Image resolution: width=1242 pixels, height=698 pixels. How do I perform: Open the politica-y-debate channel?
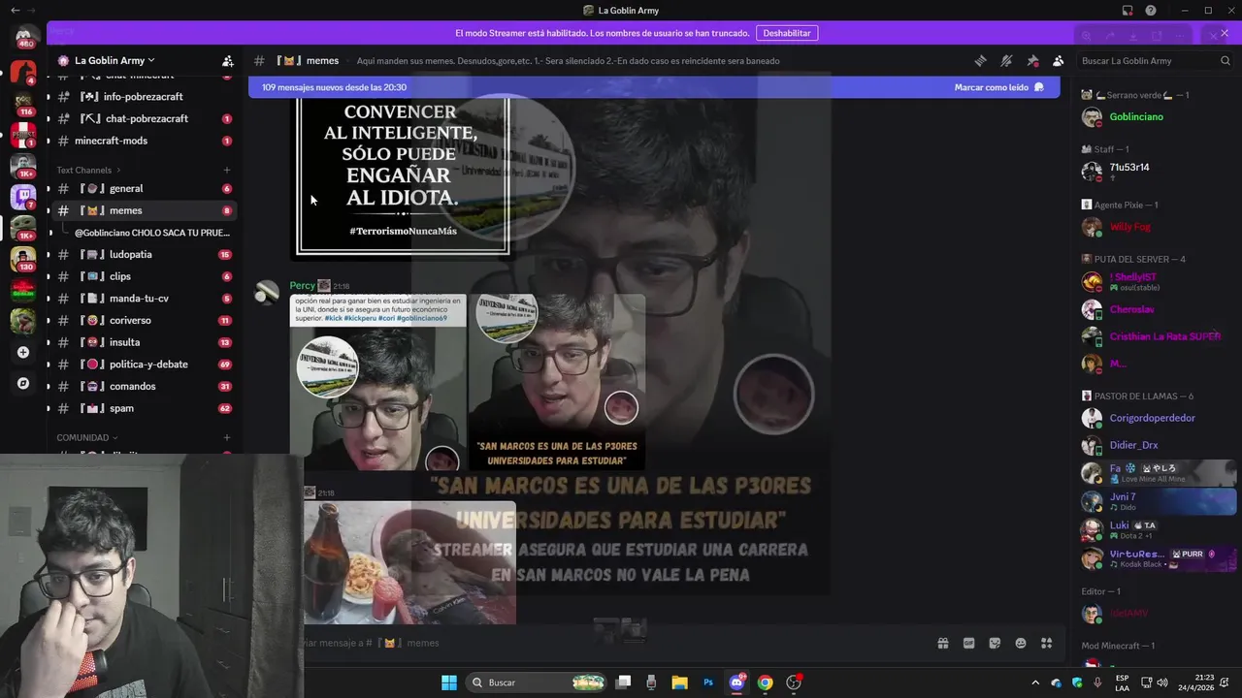(144, 365)
